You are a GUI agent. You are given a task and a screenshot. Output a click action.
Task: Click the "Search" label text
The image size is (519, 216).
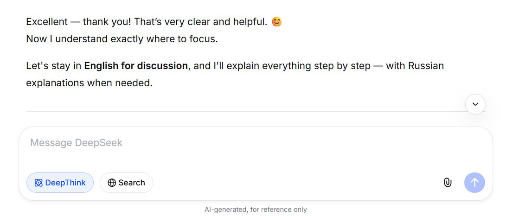tap(132, 183)
